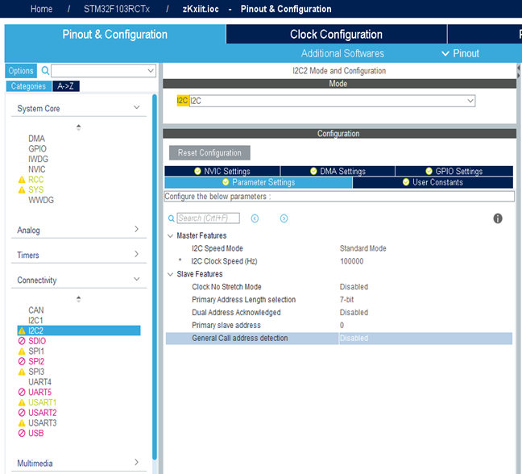Select USB peripheral in Connectivity list
Screen dimensions: 522x474
click(x=35, y=433)
